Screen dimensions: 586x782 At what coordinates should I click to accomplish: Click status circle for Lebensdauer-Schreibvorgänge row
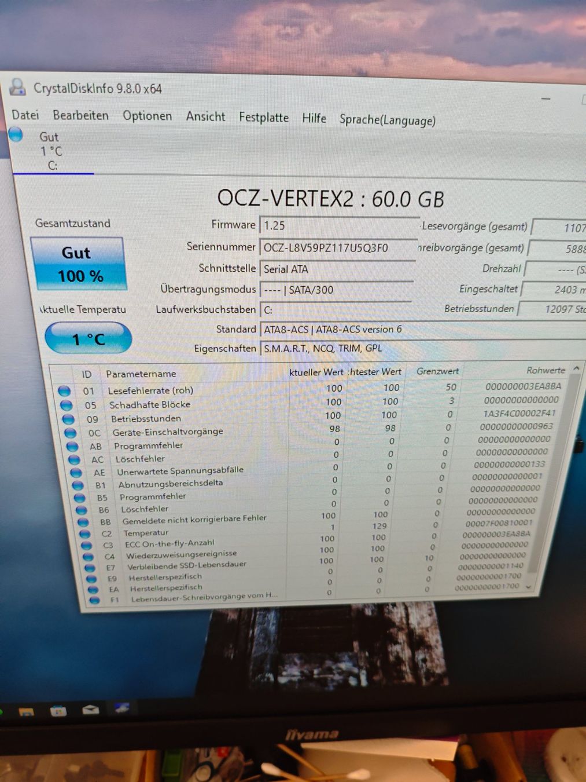pyautogui.click(x=95, y=600)
